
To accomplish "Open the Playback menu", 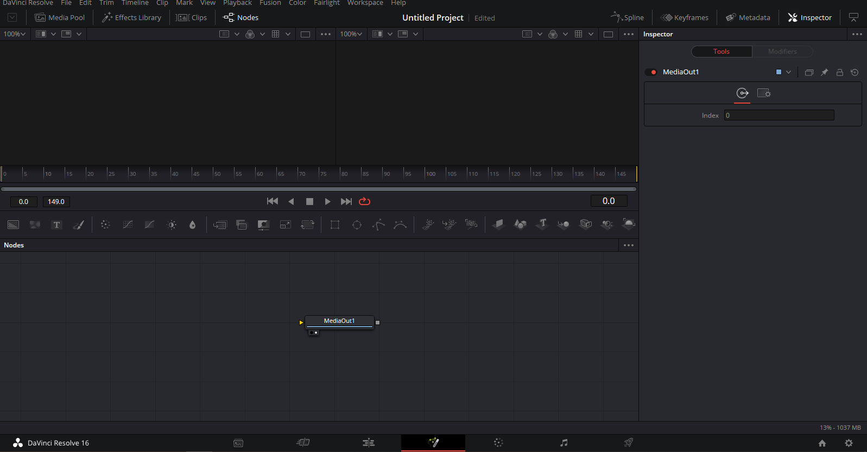I will click(237, 3).
